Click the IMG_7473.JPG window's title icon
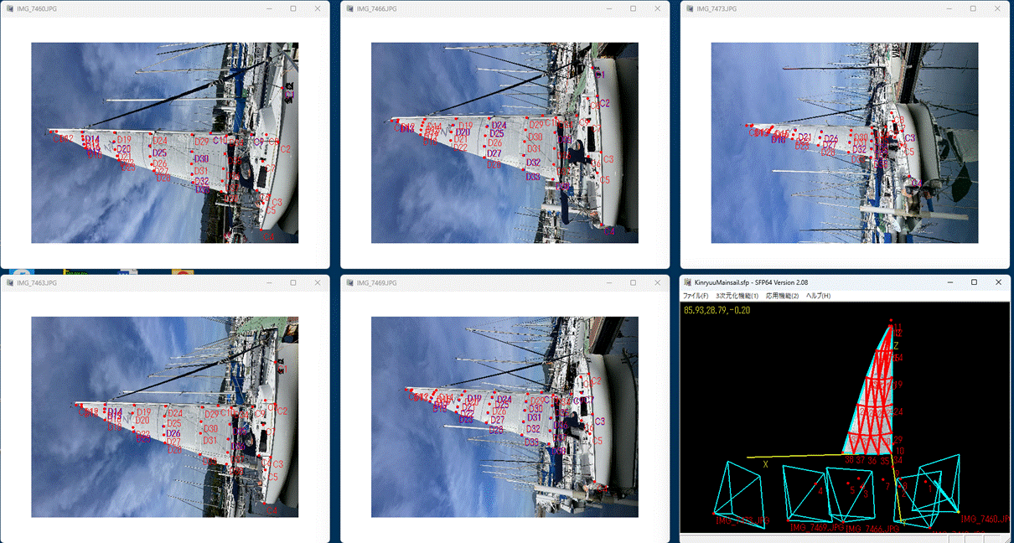The height and width of the screenshot is (543, 1014). coord(689,8)
